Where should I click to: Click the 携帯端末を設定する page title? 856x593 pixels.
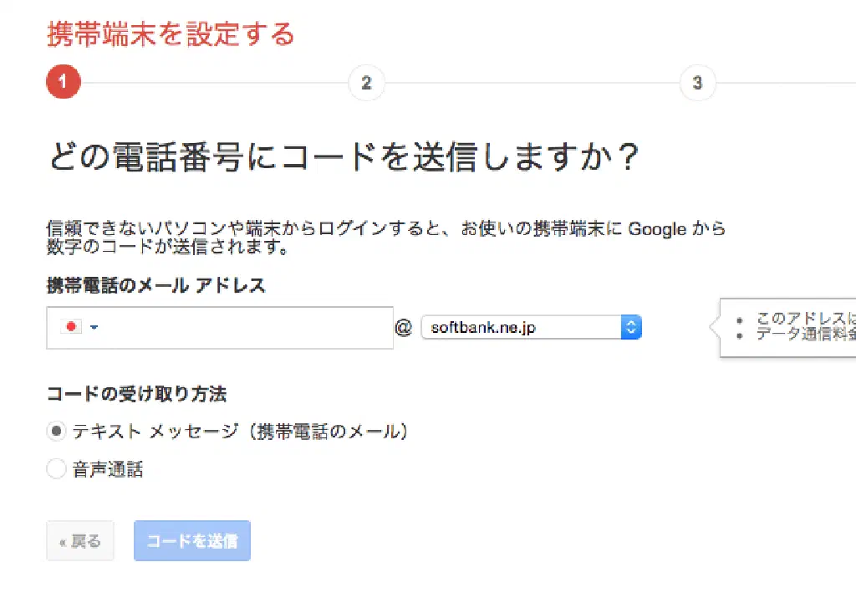(x=171, y=35)
